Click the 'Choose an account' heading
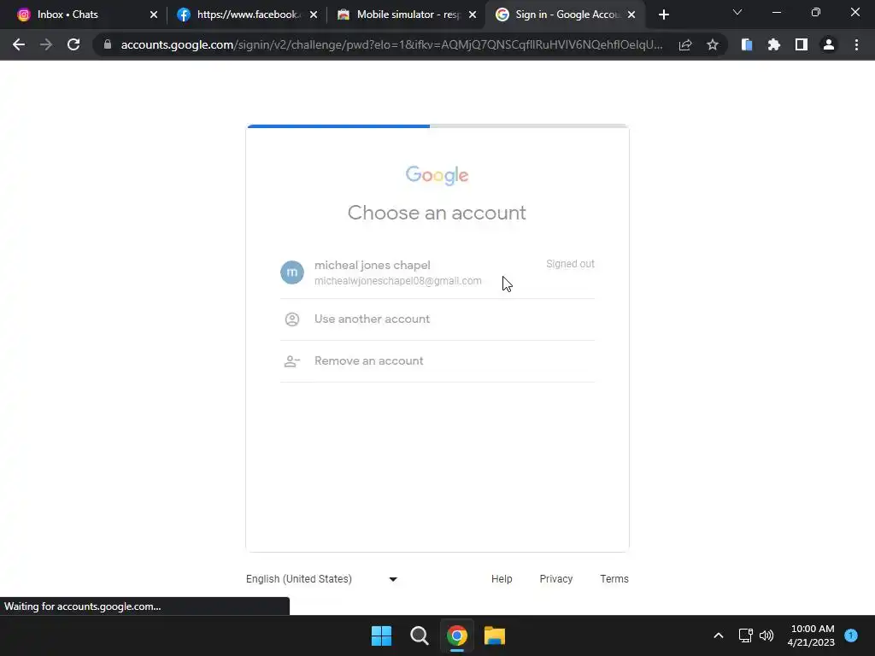The height and width of the screenshot is (656, 875). tap(437, 213)
